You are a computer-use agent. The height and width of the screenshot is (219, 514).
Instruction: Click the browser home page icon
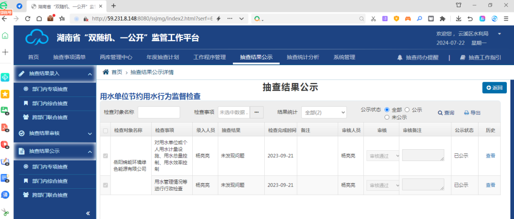coord(39,18)
